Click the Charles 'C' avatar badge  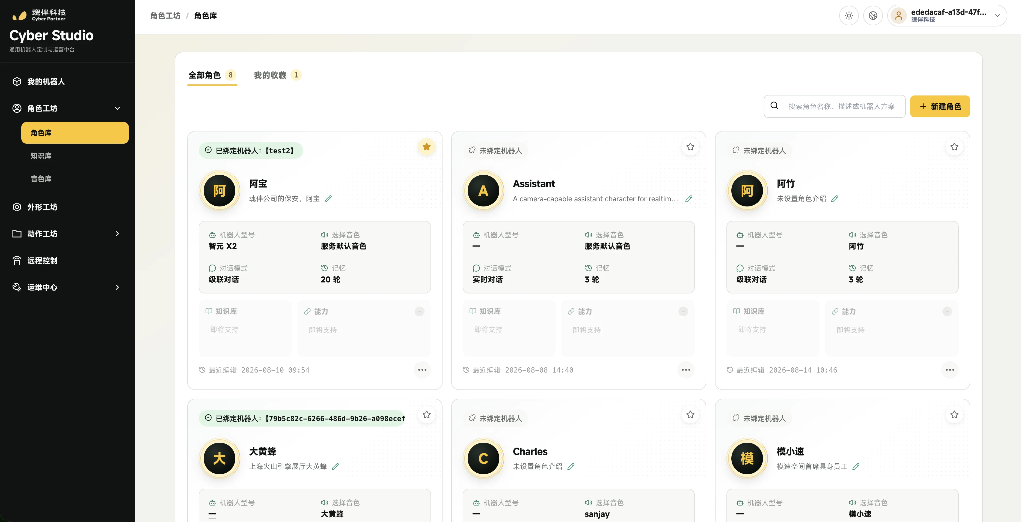[x=483, y=459]
